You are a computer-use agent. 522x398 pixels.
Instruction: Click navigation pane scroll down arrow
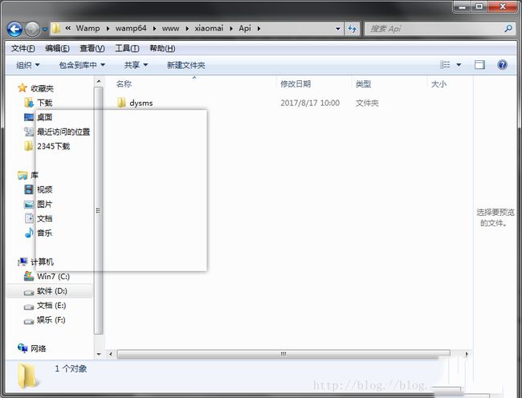[99, 354]
